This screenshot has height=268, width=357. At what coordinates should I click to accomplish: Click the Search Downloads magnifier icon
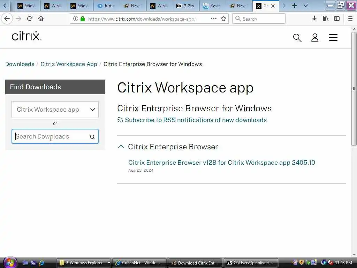92,137
